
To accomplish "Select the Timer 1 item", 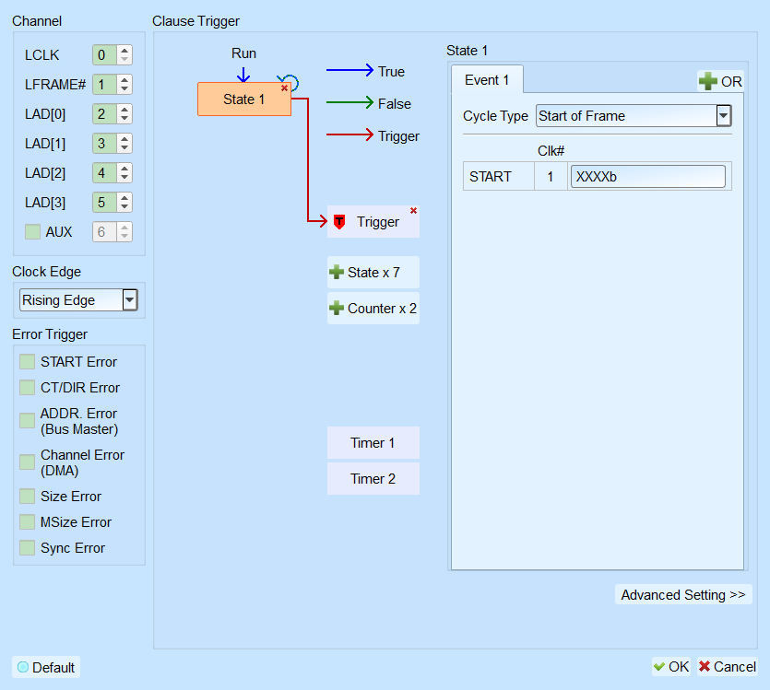I will 373,443.
